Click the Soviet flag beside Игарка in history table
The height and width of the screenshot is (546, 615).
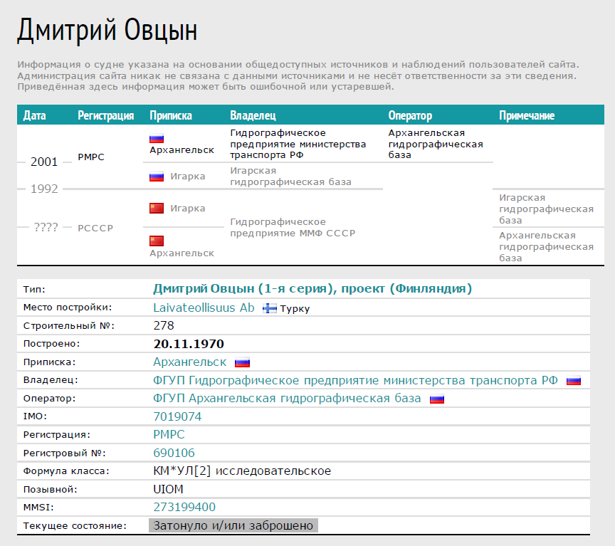[x=157, y=209]
